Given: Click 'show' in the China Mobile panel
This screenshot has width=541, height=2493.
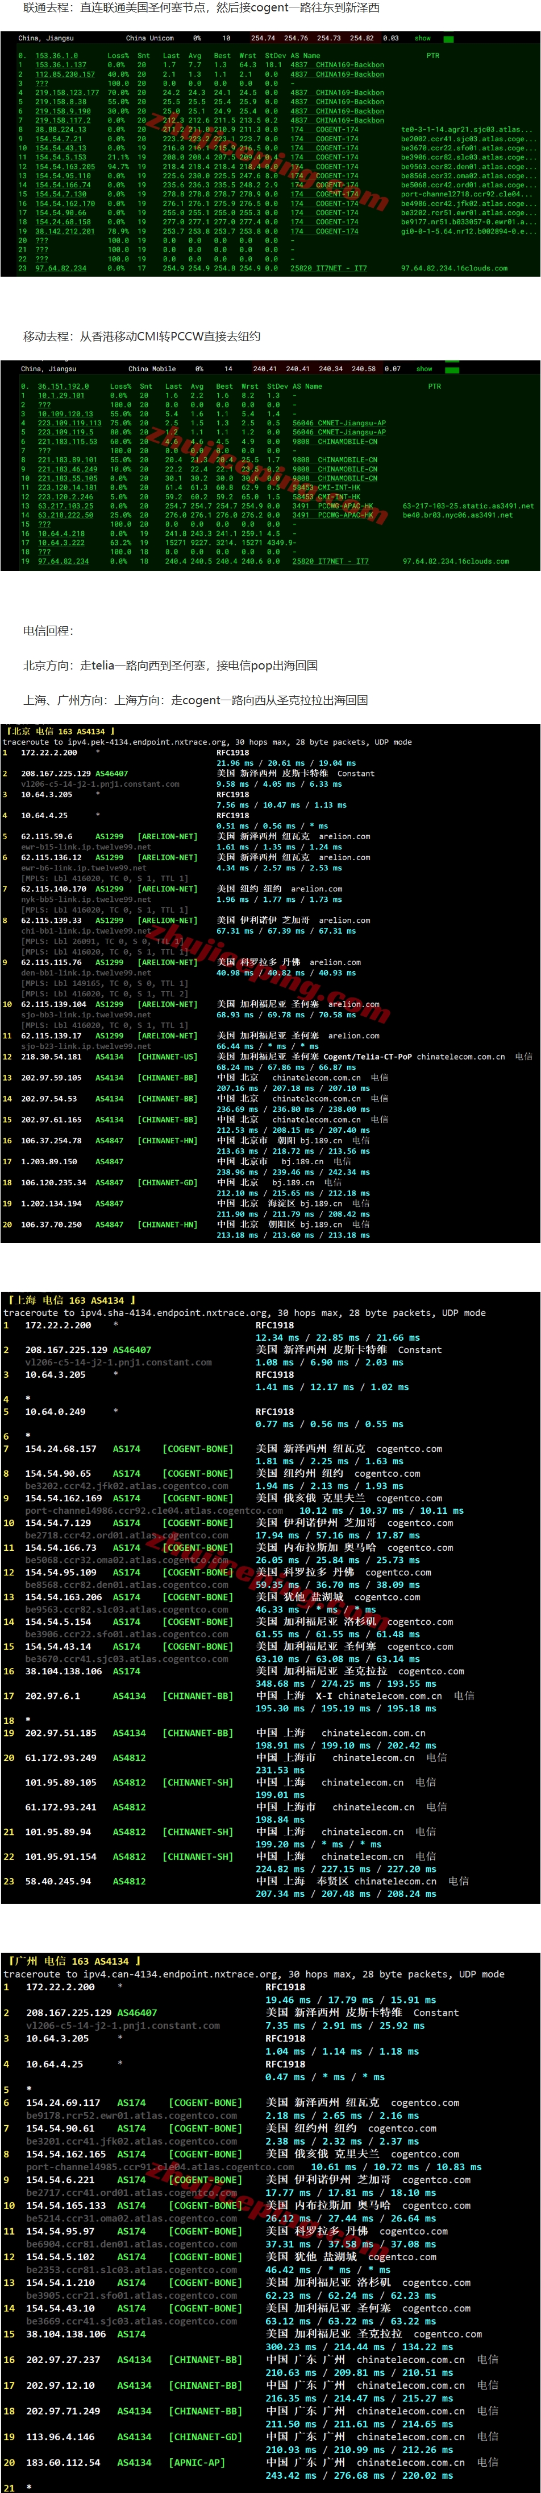Looking at the screenshot, I should point(424,369).
